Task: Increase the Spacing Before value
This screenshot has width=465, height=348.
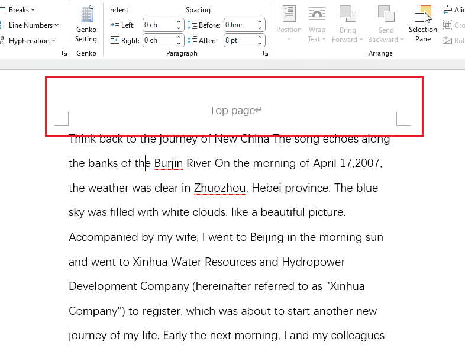Action: pos(260,22)
